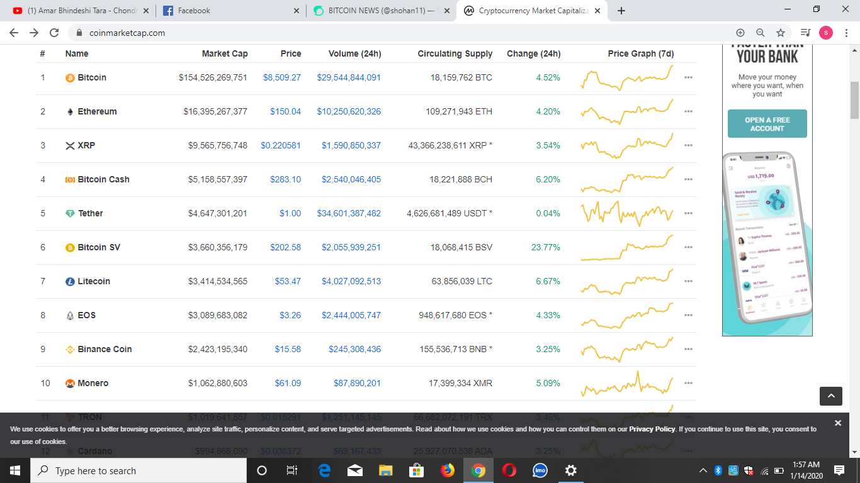Image resolution: width=860 pixels, height=483 pixels.
Task: Click the Tether logo icon
Action: (x=71, y=214)
